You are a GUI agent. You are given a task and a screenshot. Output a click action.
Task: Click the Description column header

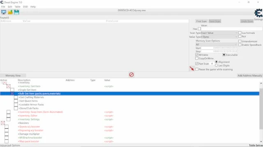coord(24,80)
